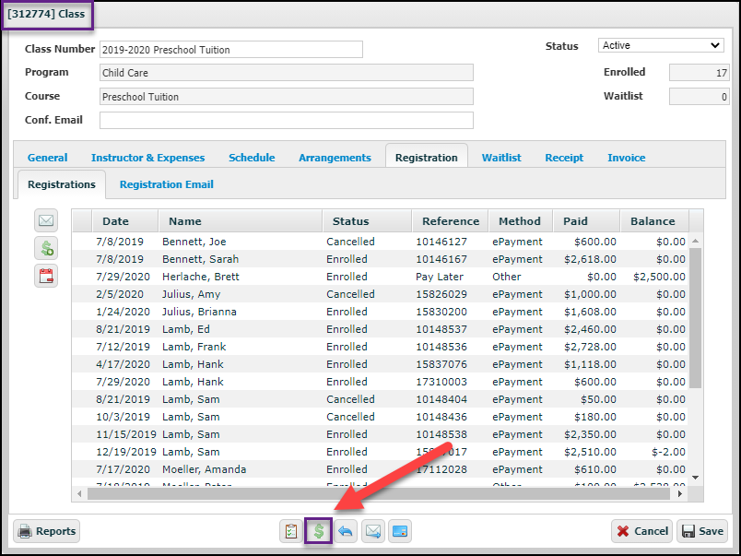
Task: Open the Reports button with the printer icon
Action: tap(46, 531)
